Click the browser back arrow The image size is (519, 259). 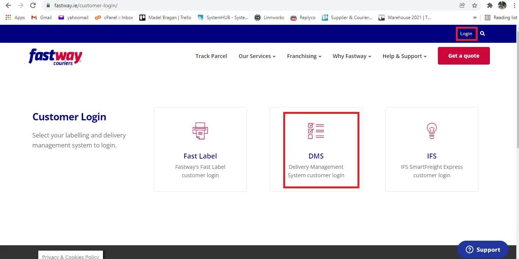[x=8, y=5]
